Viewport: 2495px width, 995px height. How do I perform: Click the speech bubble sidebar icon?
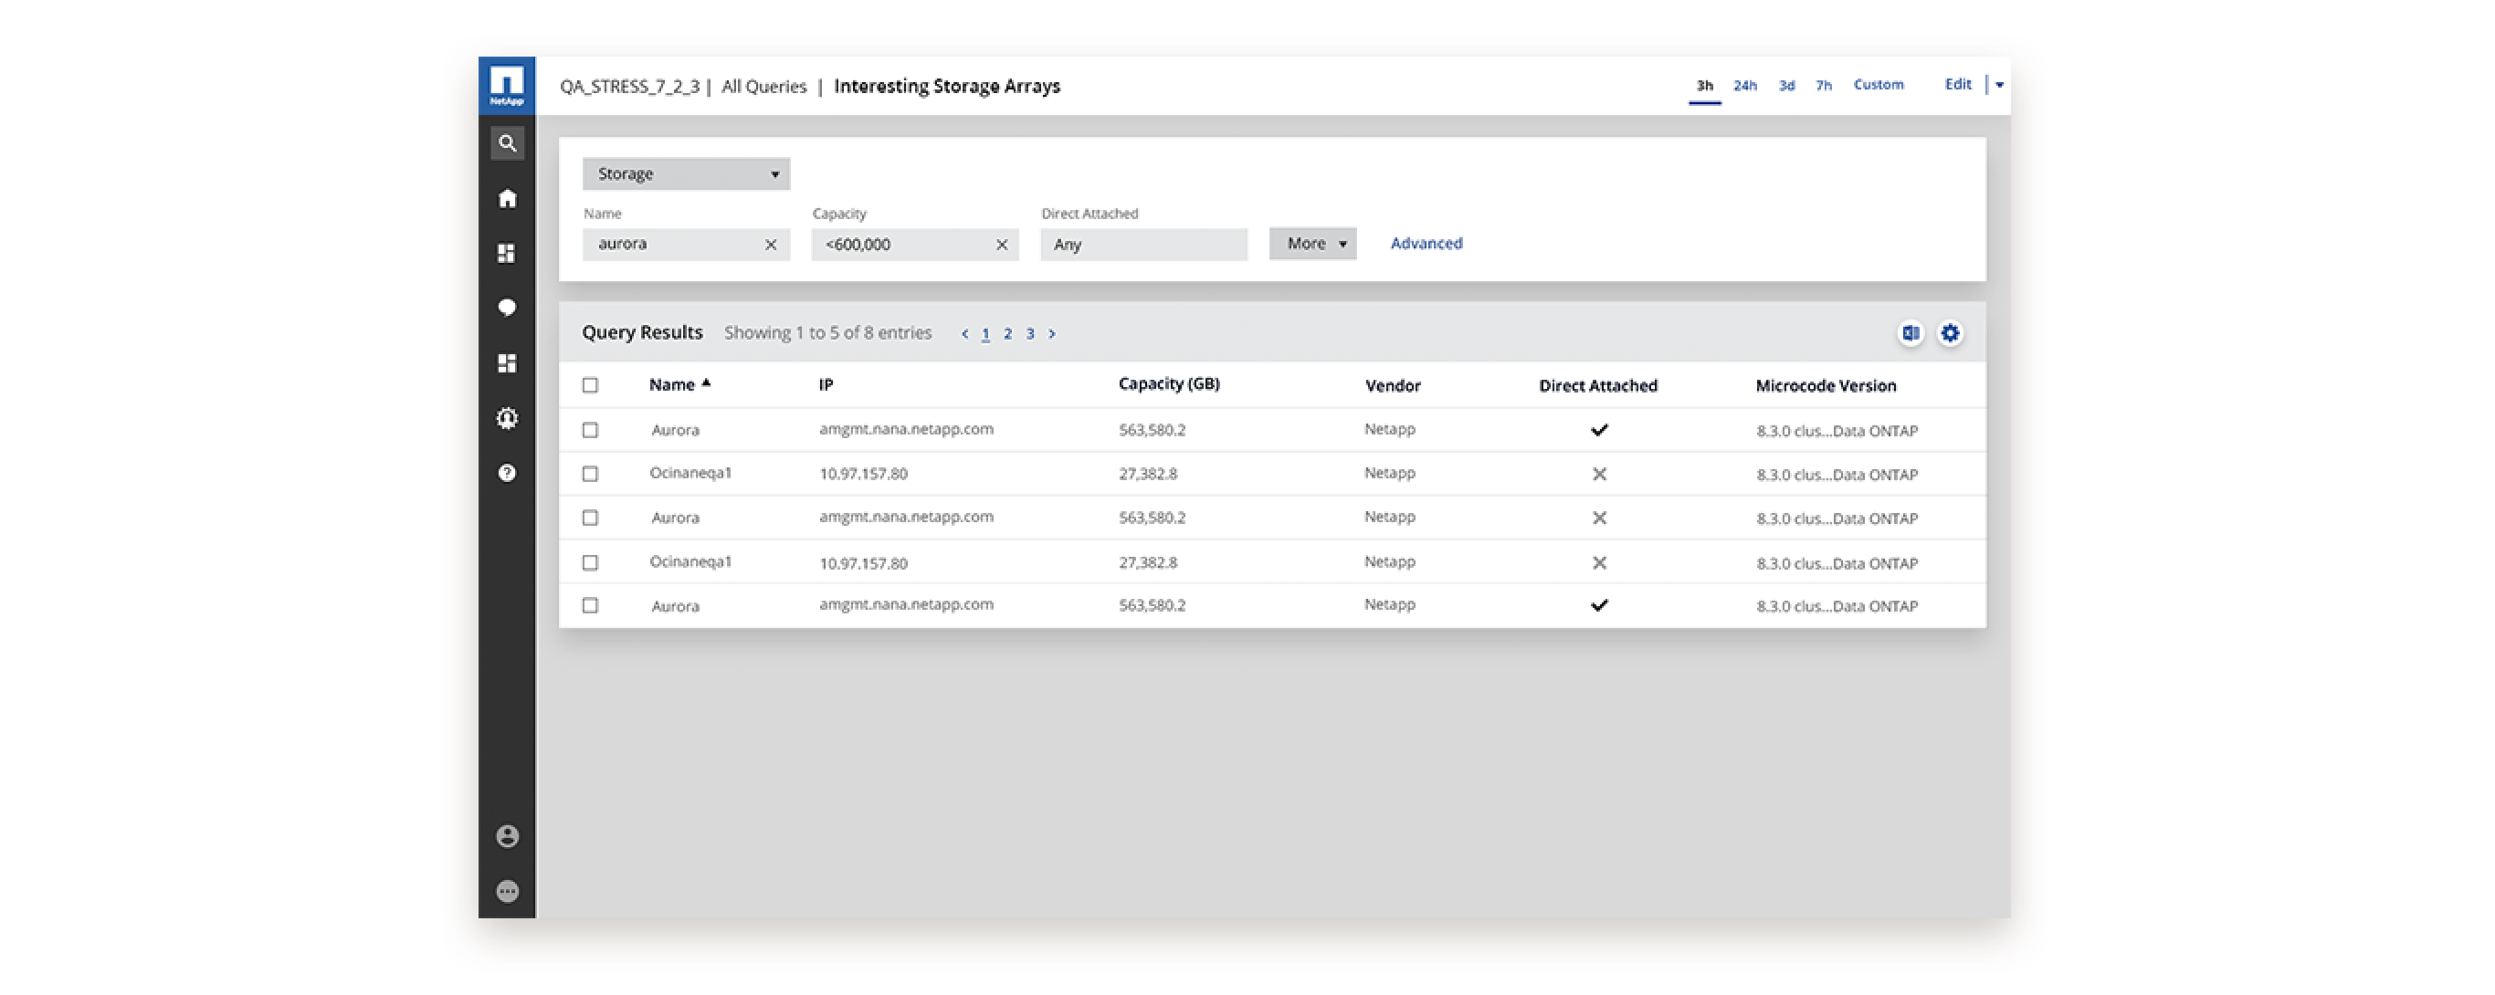click(x=507, y=308)
